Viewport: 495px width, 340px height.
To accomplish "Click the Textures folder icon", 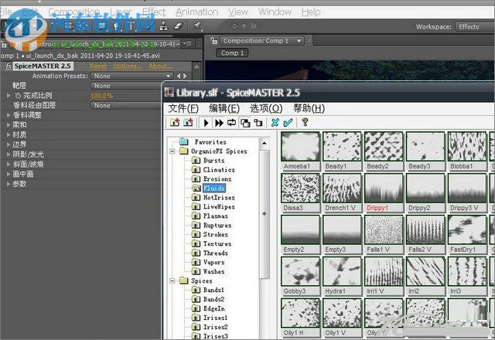I will pyautogui.click(x=196, y=244).
